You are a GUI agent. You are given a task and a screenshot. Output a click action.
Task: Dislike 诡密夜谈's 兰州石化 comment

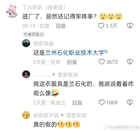point(130,62)
